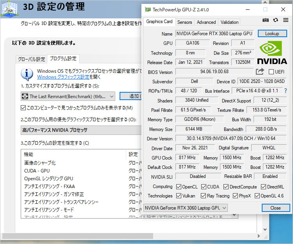This screenshot has width=293, height=244.
Task: Click the Resizable BAR Enabled value
Action: point(270,176)
